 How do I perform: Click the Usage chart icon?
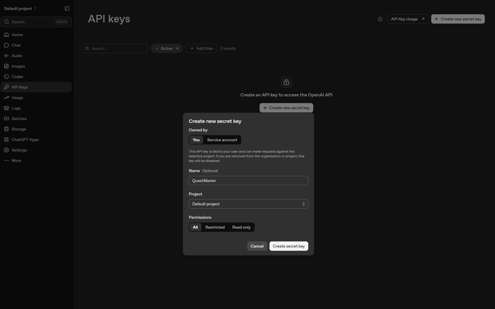[6, 98]
